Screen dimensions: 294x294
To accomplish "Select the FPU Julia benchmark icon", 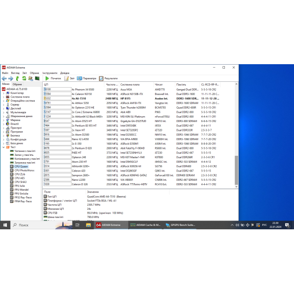I will pos(12,186).
